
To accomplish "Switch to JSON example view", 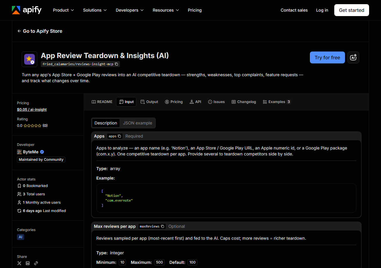I will click(x=138, y=123).
